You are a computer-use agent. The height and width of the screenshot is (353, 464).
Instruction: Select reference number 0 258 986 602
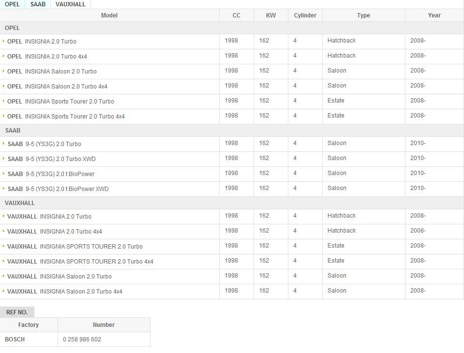82,339
